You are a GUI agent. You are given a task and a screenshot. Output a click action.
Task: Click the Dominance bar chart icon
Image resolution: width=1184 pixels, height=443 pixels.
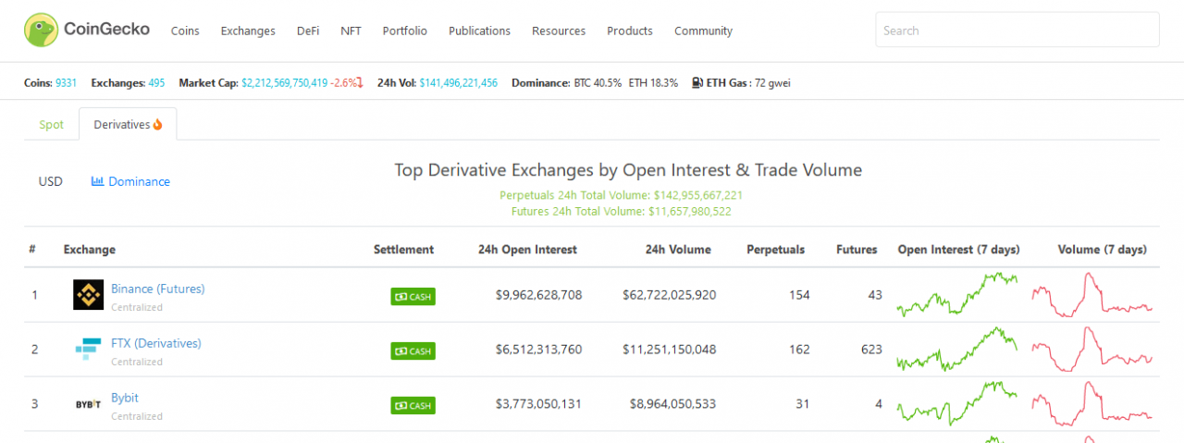pyautogui.click(x=97, y=181)
